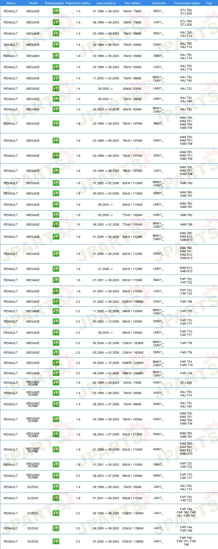The height and width of the screenshot is (549, 218).
Task: Select the date cell 06.2005 -> 02.2008
Action: (106, 224)
